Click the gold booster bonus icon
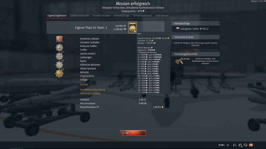 [x=132, y=28]
